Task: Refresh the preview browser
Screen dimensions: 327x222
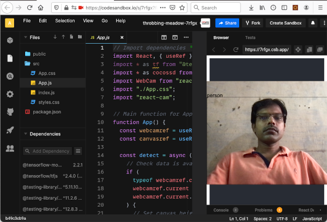Action: (235, 50)
